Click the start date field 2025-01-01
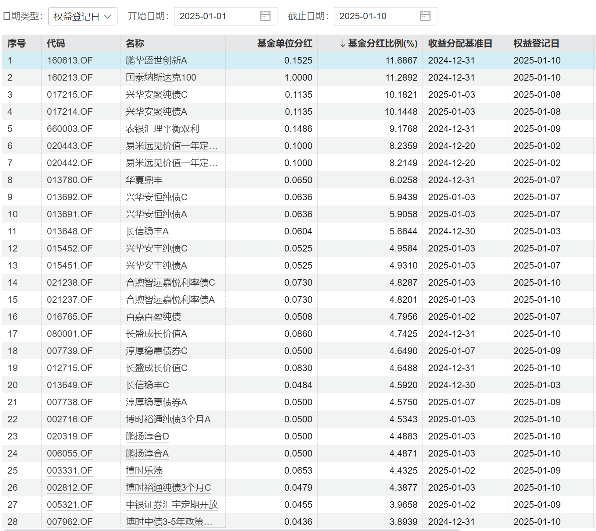The width and height of the screenshot is (596, 531). [x=225, y=16]
